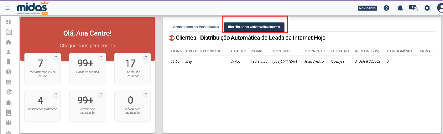Viewport: 443px width, 134px height.
Task: Expand the Atendimentos minha equipe card arrow
Action: [55, 58]
